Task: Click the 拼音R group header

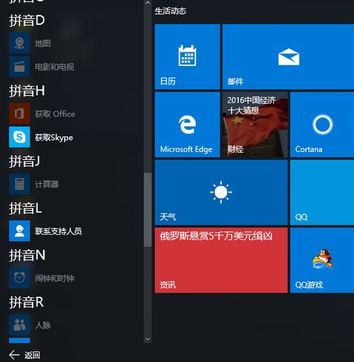Action: [26, 302]
